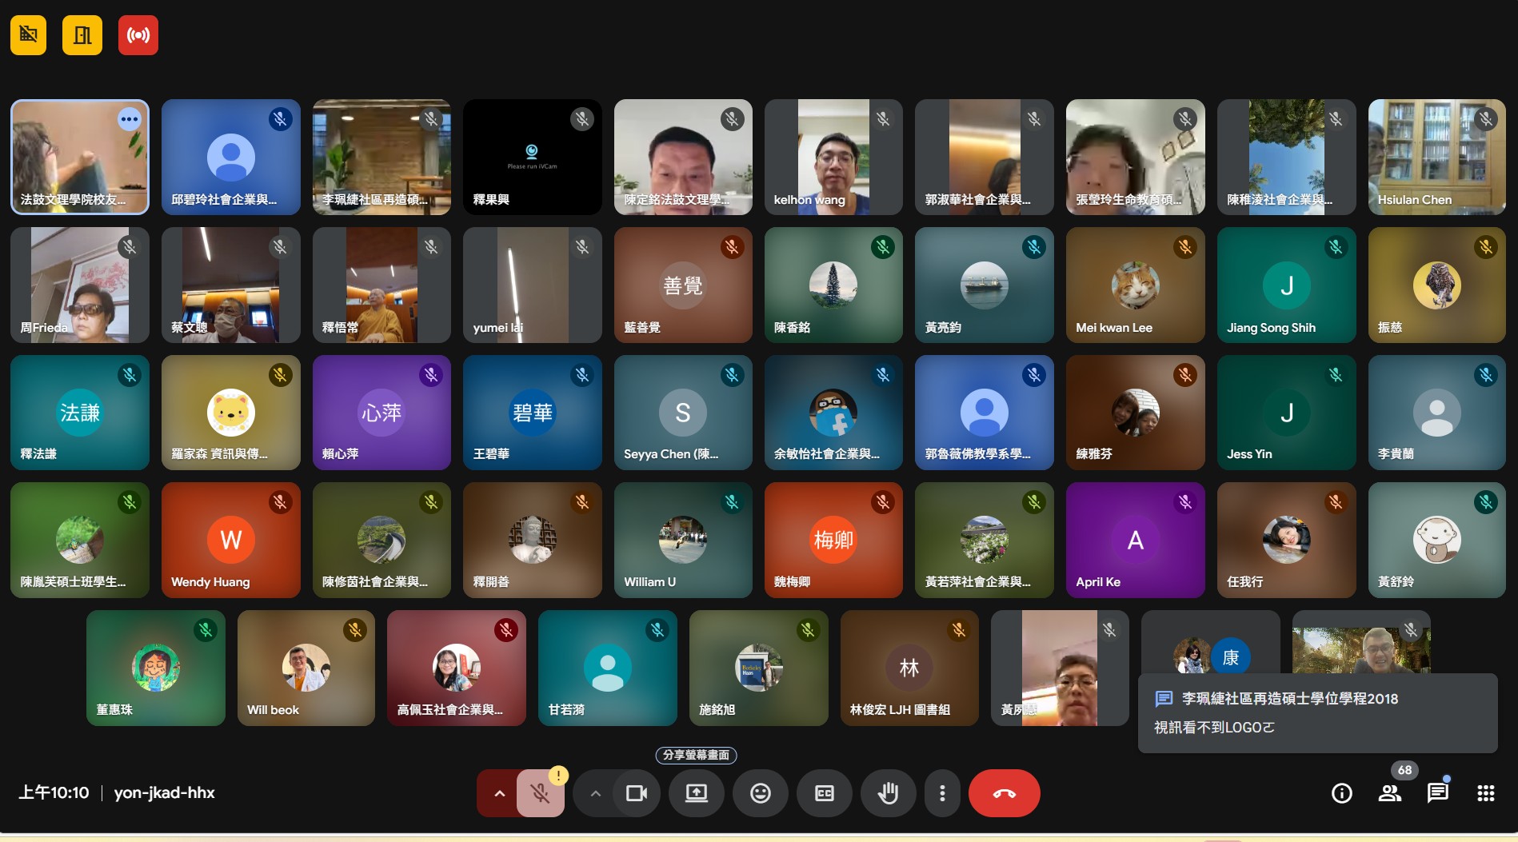Show the participants list panel
This screenshot has height=842, width=1518.
click(x=1389, y=793)
